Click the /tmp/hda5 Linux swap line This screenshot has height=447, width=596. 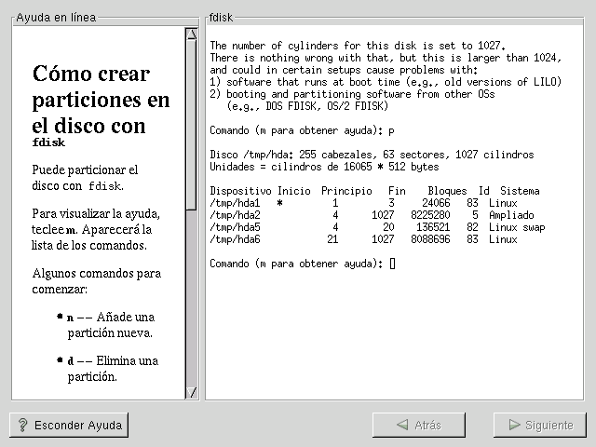coord(363,227)
